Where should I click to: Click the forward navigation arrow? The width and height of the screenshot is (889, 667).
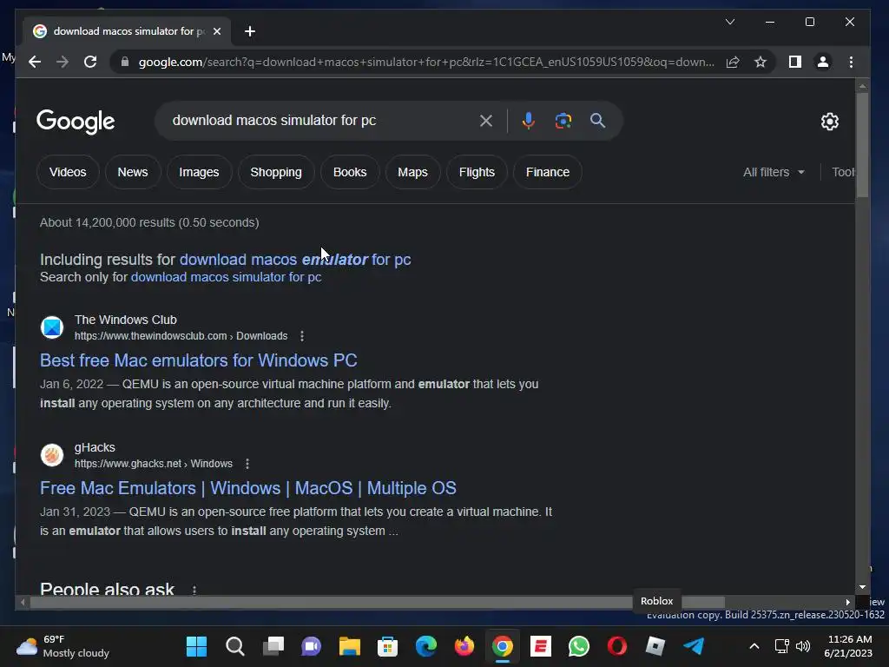63,62
